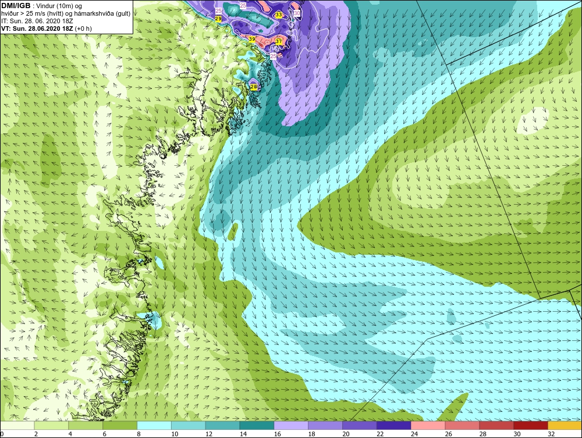Click the legend scale number 28
Viewport: 582px width, 438px height.
(483, 434)
